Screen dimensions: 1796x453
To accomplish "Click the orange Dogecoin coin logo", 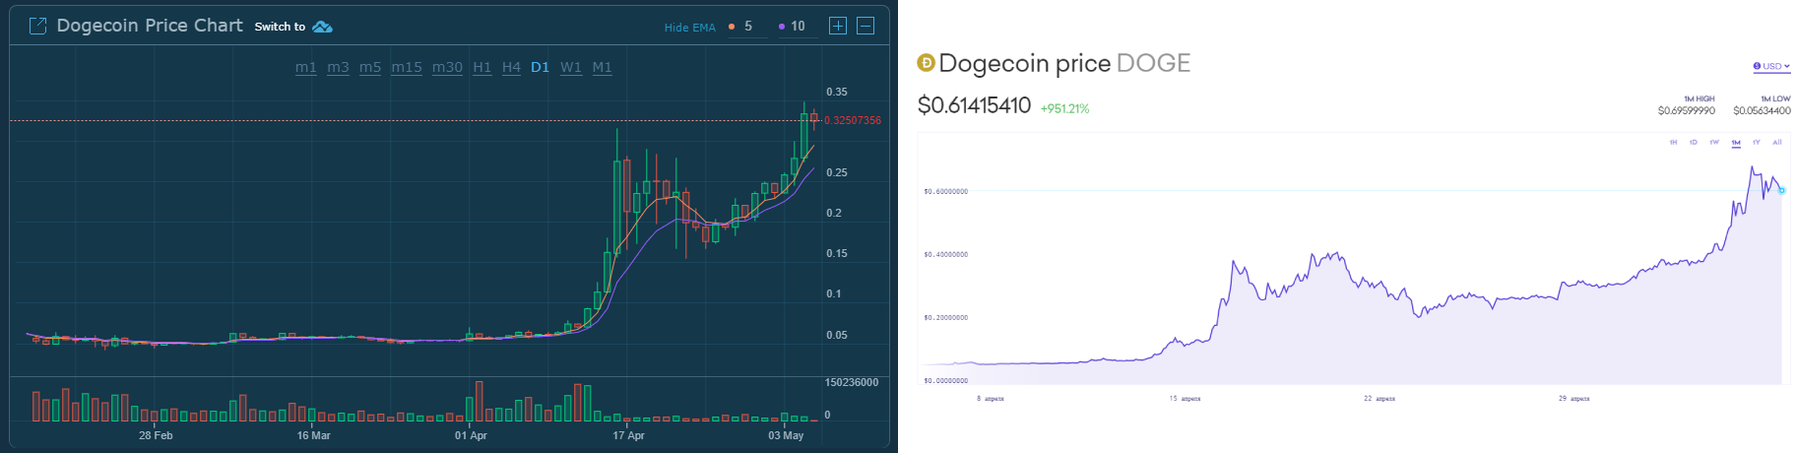I will pyautogui.click(x=926, y=63).
